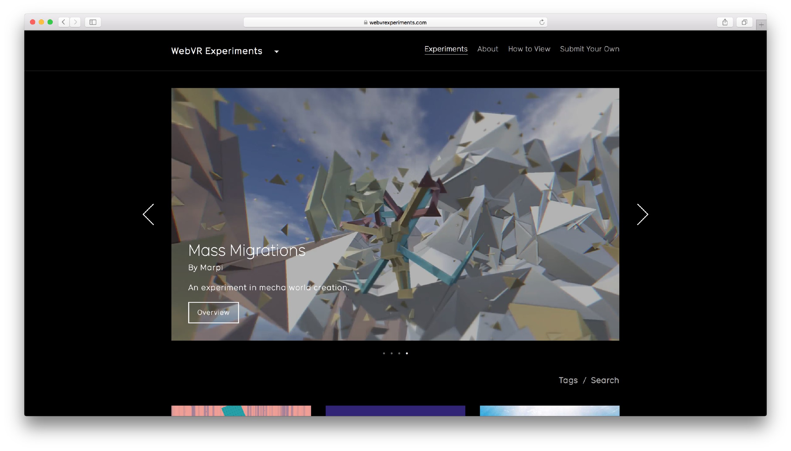Select second carousel pagination dot
The width and height of the screenshot is (791, 451).
(x=391, y=354)
